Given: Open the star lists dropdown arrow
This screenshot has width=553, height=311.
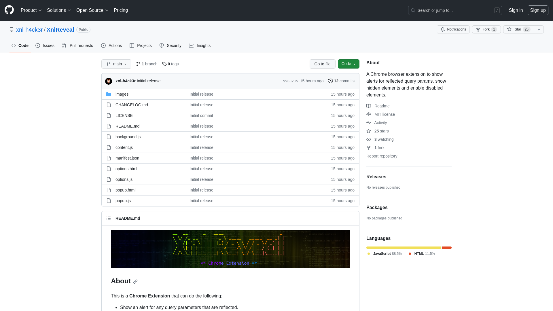Looking at the screenshot, I should [539, 29].
